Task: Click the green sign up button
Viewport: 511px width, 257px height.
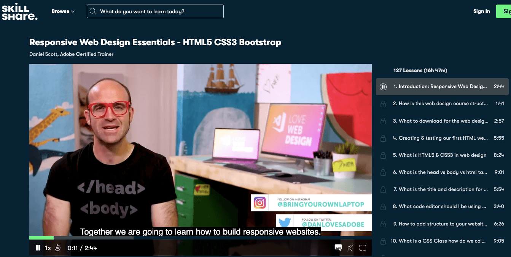Action: pyautogui.click(x=503, y=11)
